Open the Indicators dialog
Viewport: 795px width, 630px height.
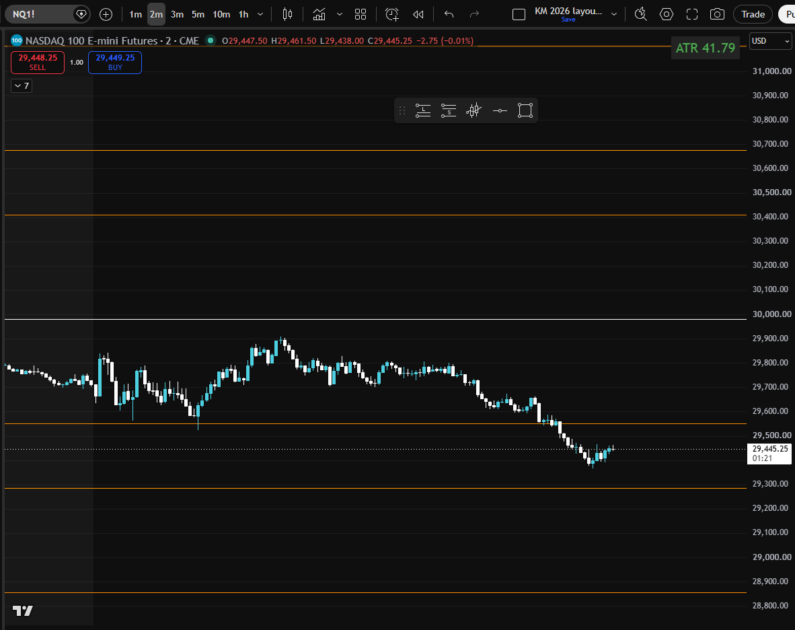[319, 14]
